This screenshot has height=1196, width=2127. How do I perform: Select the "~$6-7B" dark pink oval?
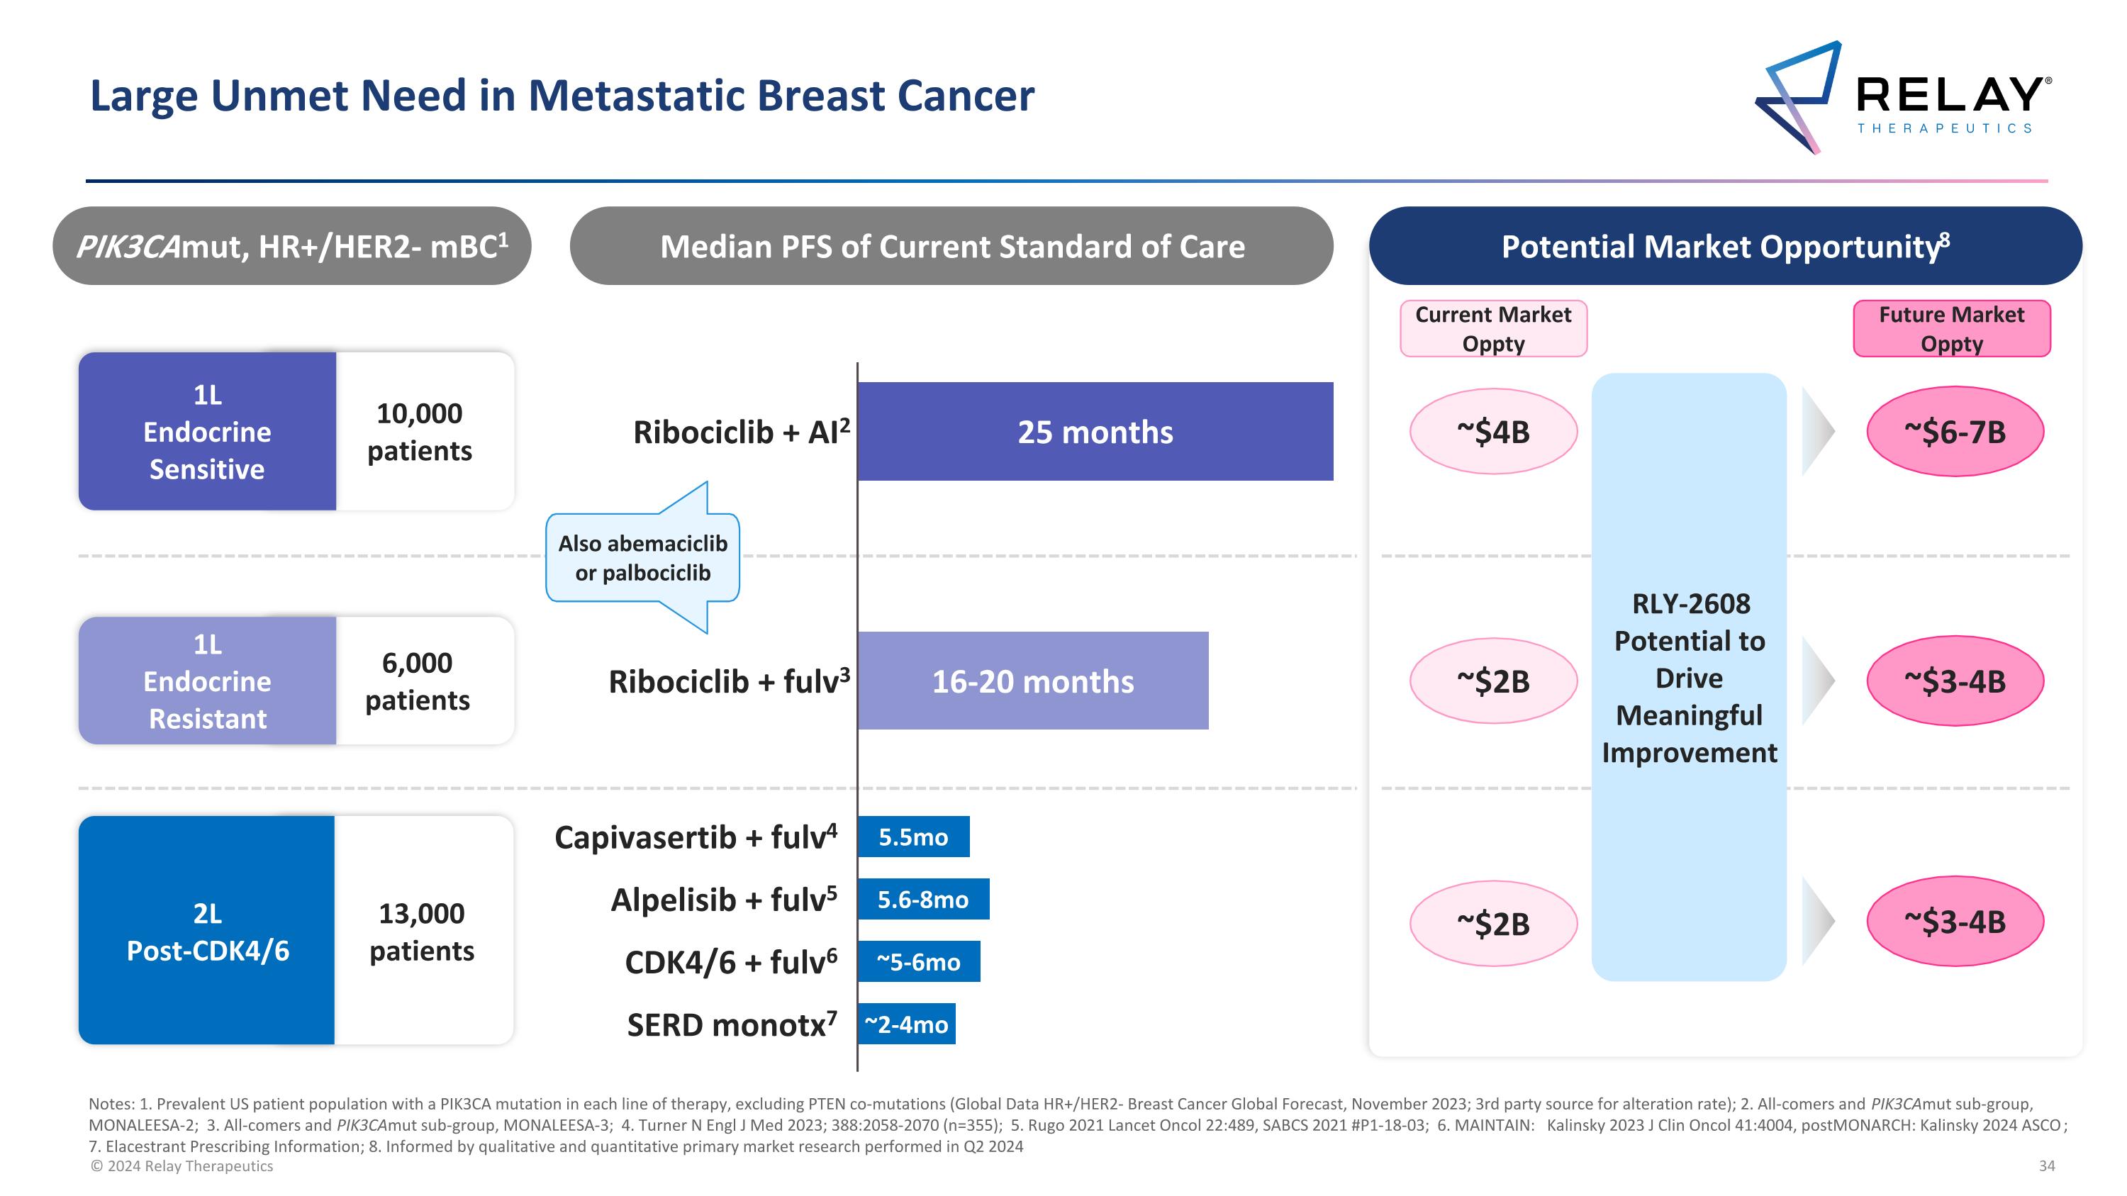click(x=1955, y=432)
